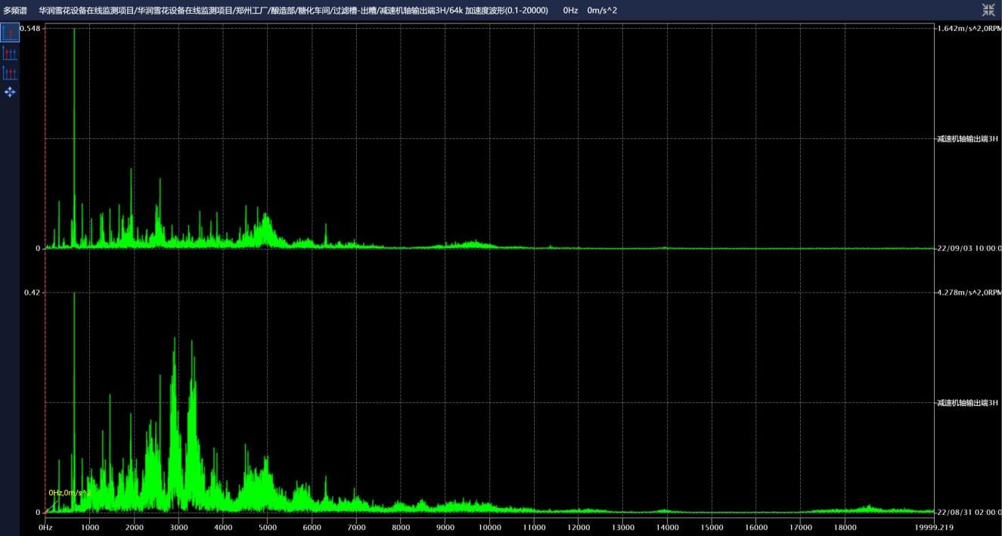This screenshot has width=1002, height=536.
Task: Activate the harmonic cursor tool in sidebar
Action: point(10,53)
